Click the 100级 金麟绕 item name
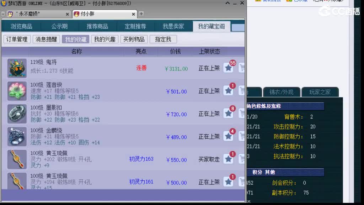The width and height of the screenshot is (364, 205). [x=46, y=130]
